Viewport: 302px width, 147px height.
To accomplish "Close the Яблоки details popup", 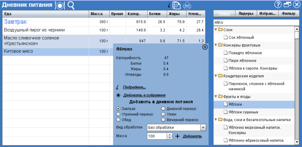I will 205,47.
